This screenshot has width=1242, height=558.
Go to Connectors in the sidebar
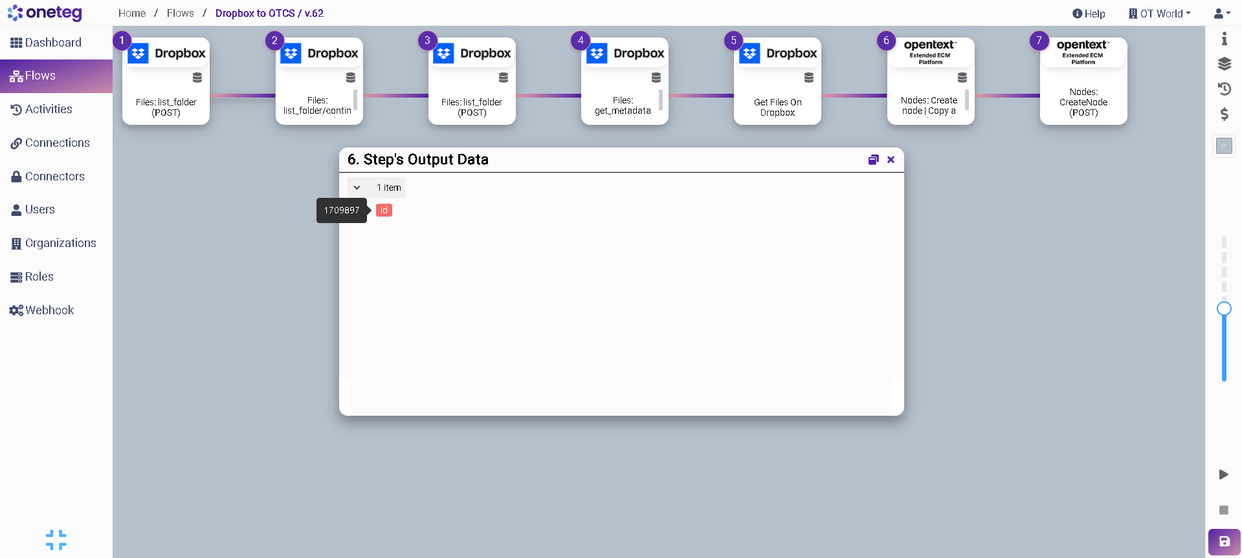(54, 177)
